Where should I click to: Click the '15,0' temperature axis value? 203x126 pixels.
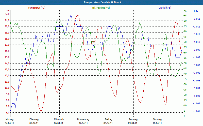(x=7, y=57)
